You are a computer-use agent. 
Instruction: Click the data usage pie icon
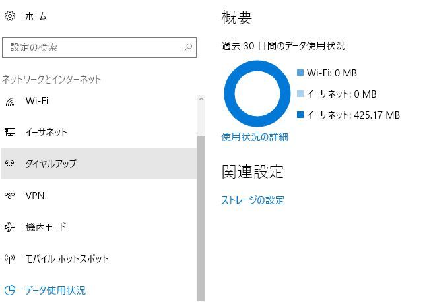[10, 290]
